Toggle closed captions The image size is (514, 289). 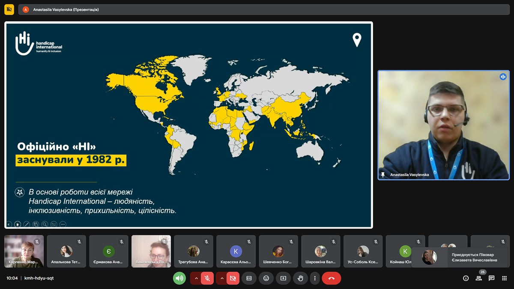[x=249, y=278]
